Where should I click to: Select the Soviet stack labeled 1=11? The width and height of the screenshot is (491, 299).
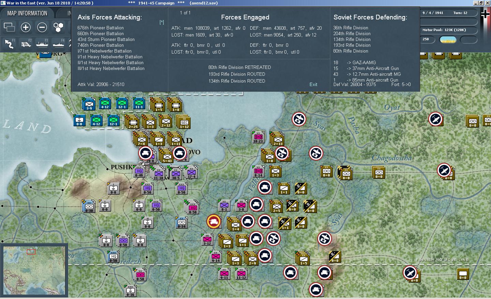coord(176,139)
